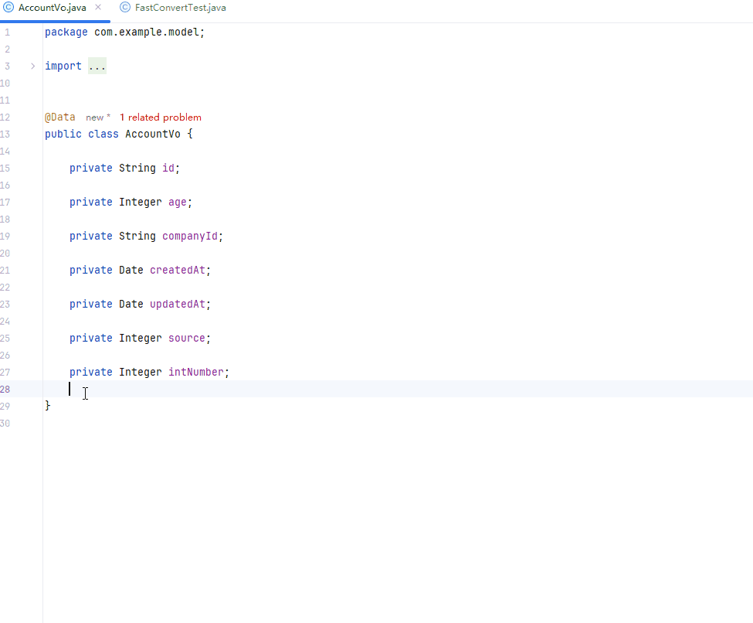Switch to the FastConvertTest.java tab
The width and height of the screenshot is (753, 623).
click(x=172, y=8)
